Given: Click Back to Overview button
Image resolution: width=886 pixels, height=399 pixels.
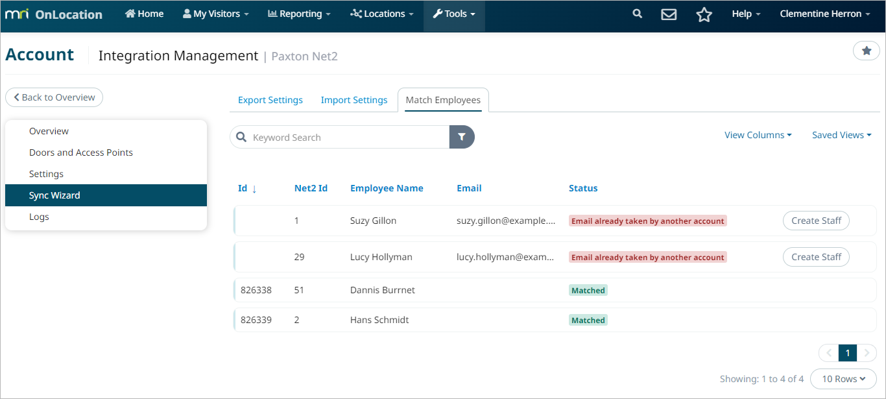Looking at the screenshot, I should tap(54, 97).
